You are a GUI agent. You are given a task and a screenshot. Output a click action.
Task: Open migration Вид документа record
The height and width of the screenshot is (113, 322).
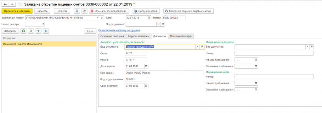pyautogui.click(x=312, y=47)
